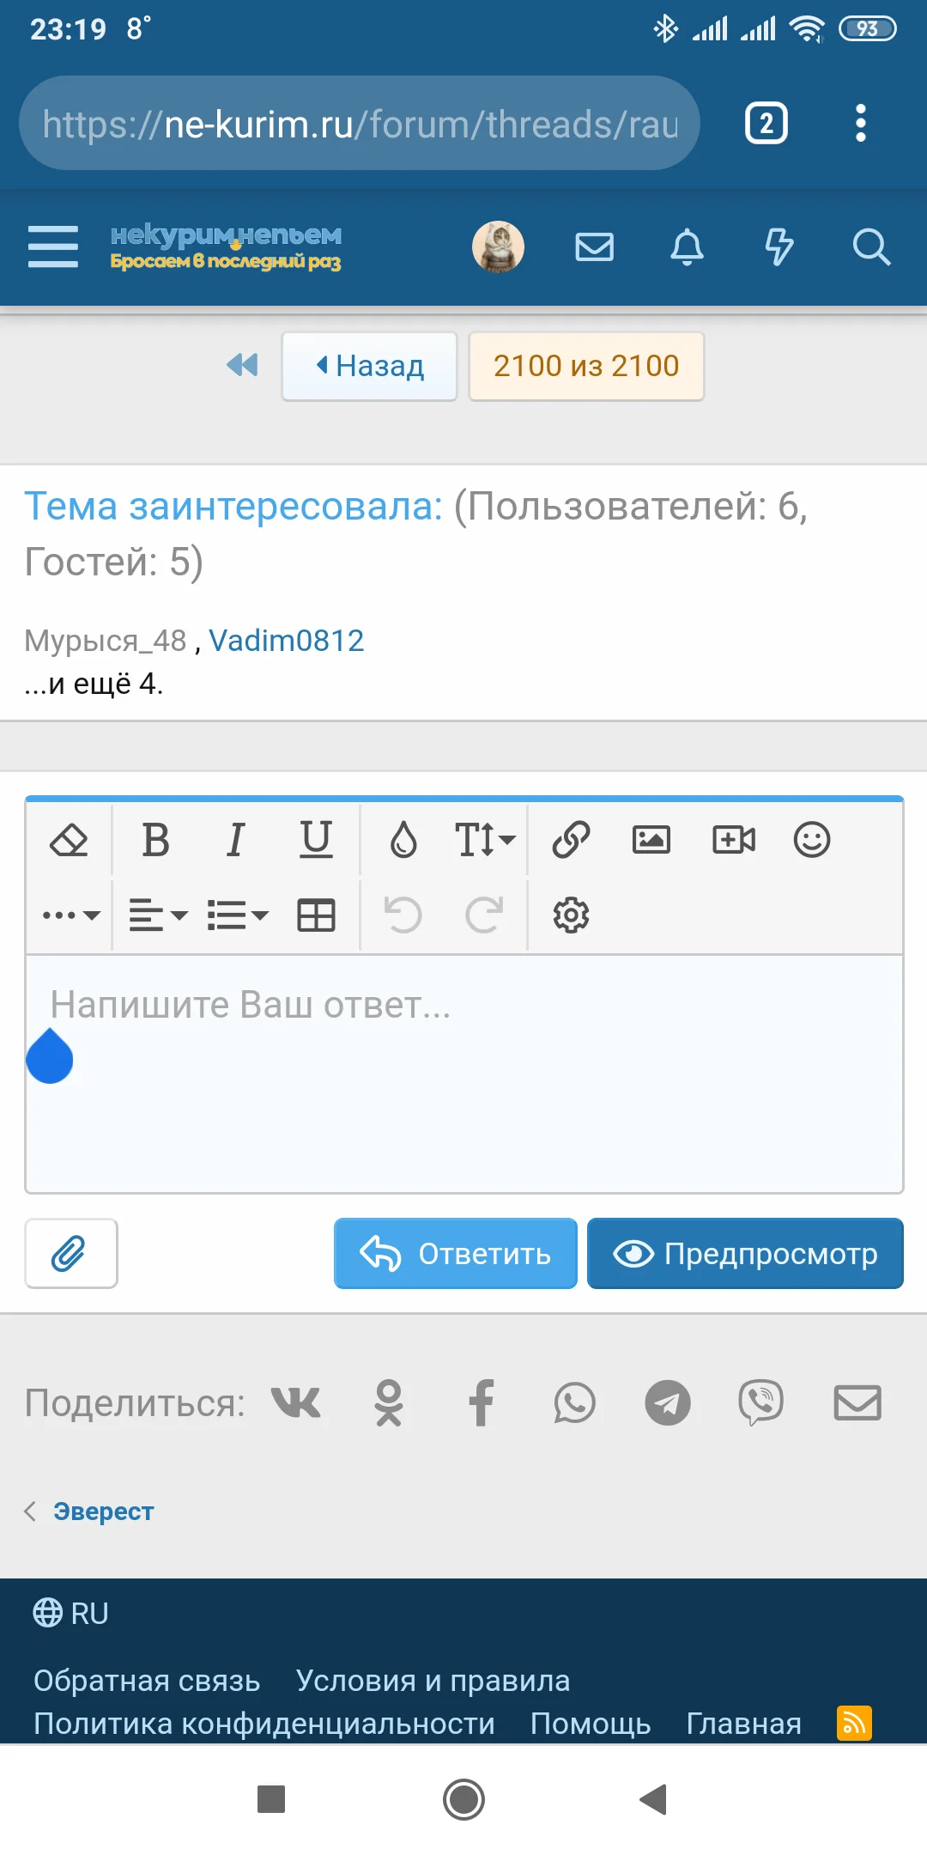Share thread via Telegram
Image resolution: width=927 pixels, height=1855 pixels.
(668, 1403)
